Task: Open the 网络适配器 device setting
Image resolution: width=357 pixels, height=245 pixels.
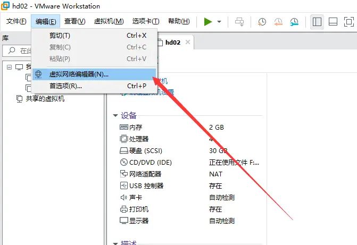Action: [145, 174]
